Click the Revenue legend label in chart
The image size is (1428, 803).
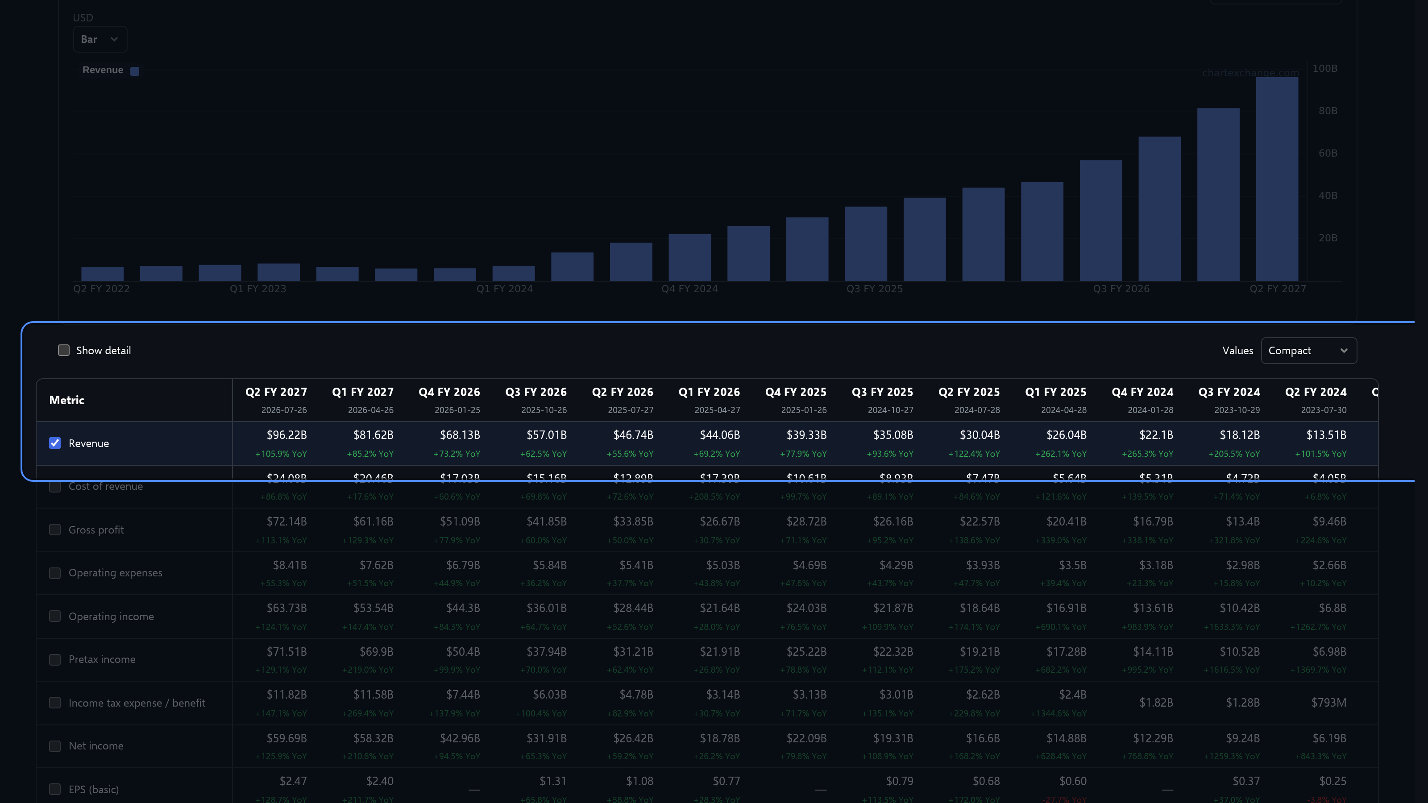coord(103,70)
